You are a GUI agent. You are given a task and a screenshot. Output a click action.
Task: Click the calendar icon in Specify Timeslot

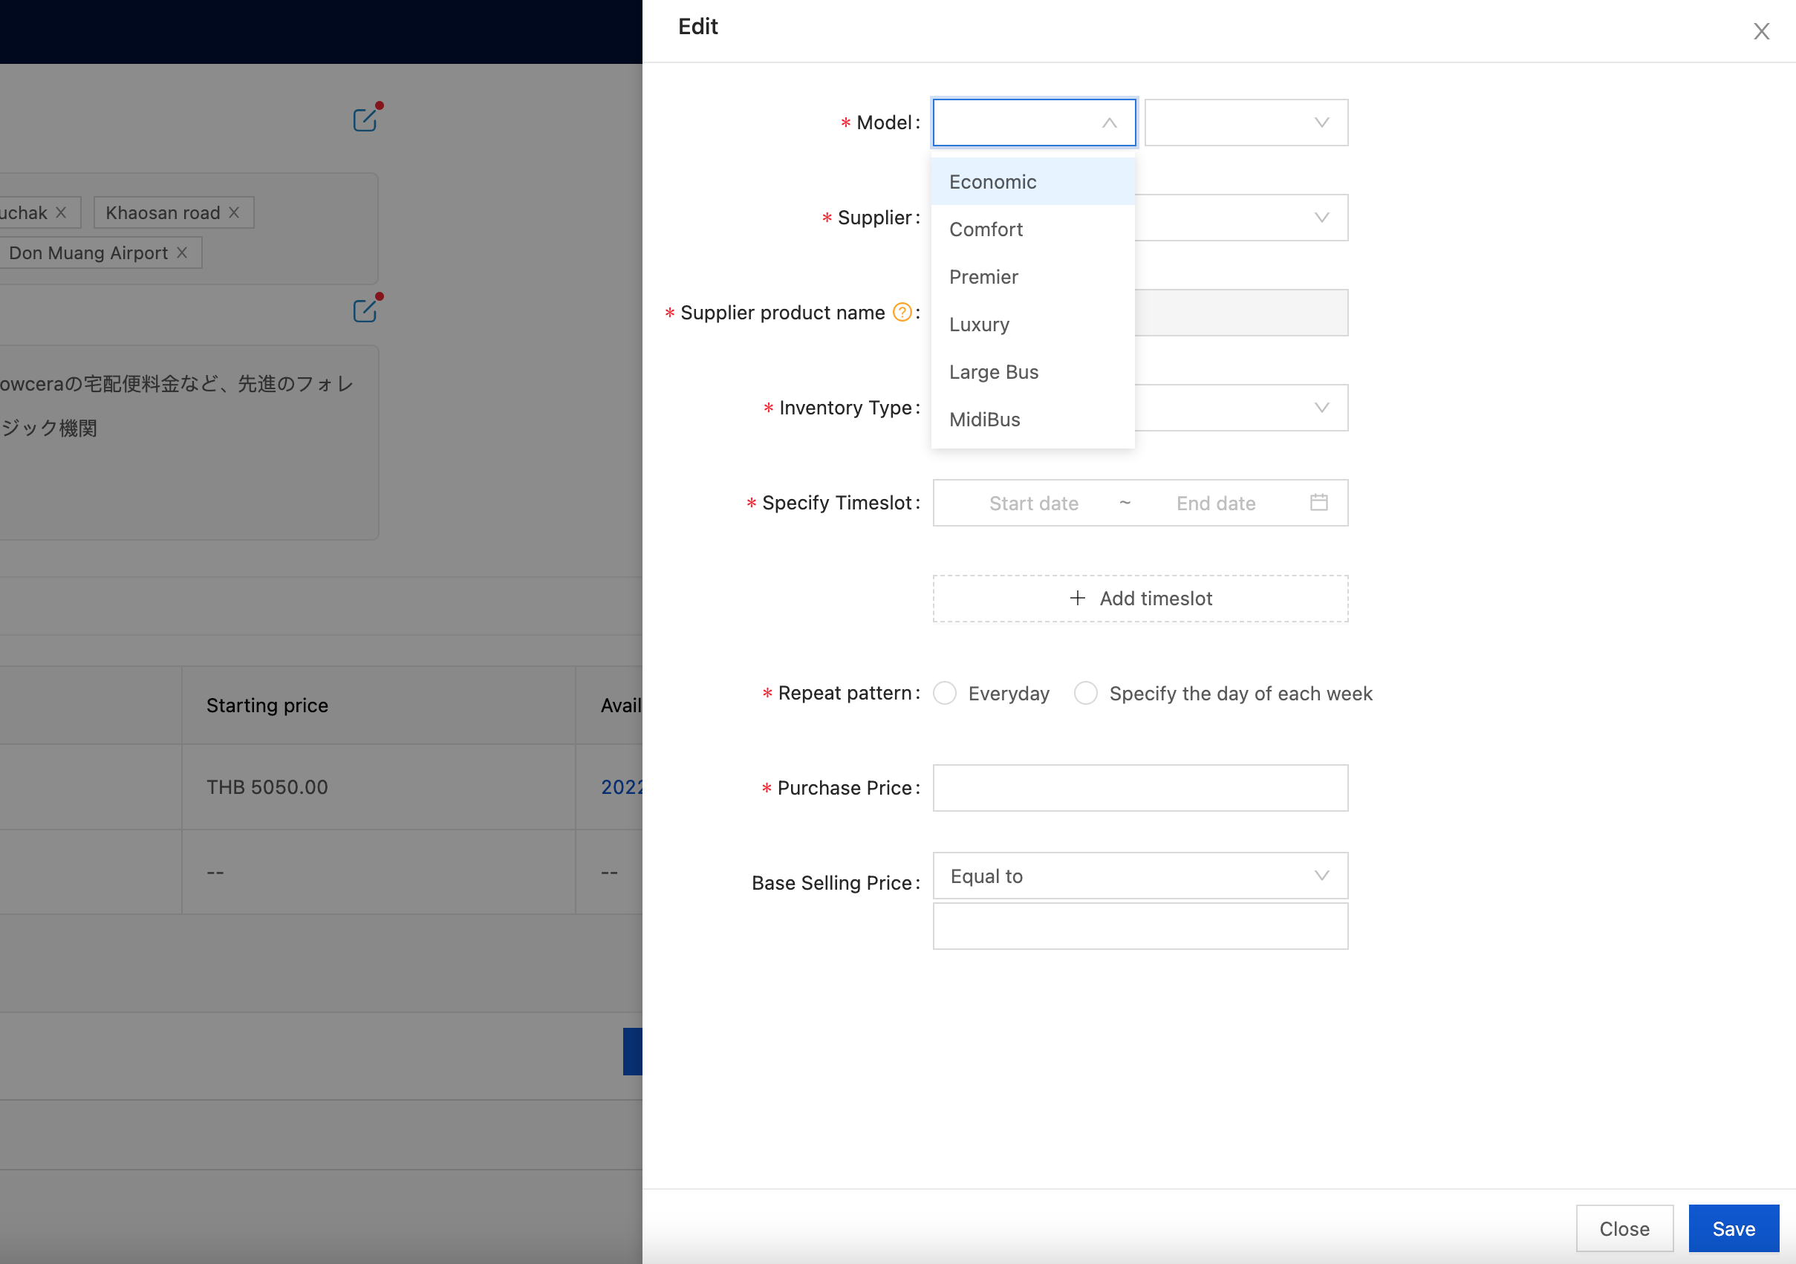[x=1318, y=502]
